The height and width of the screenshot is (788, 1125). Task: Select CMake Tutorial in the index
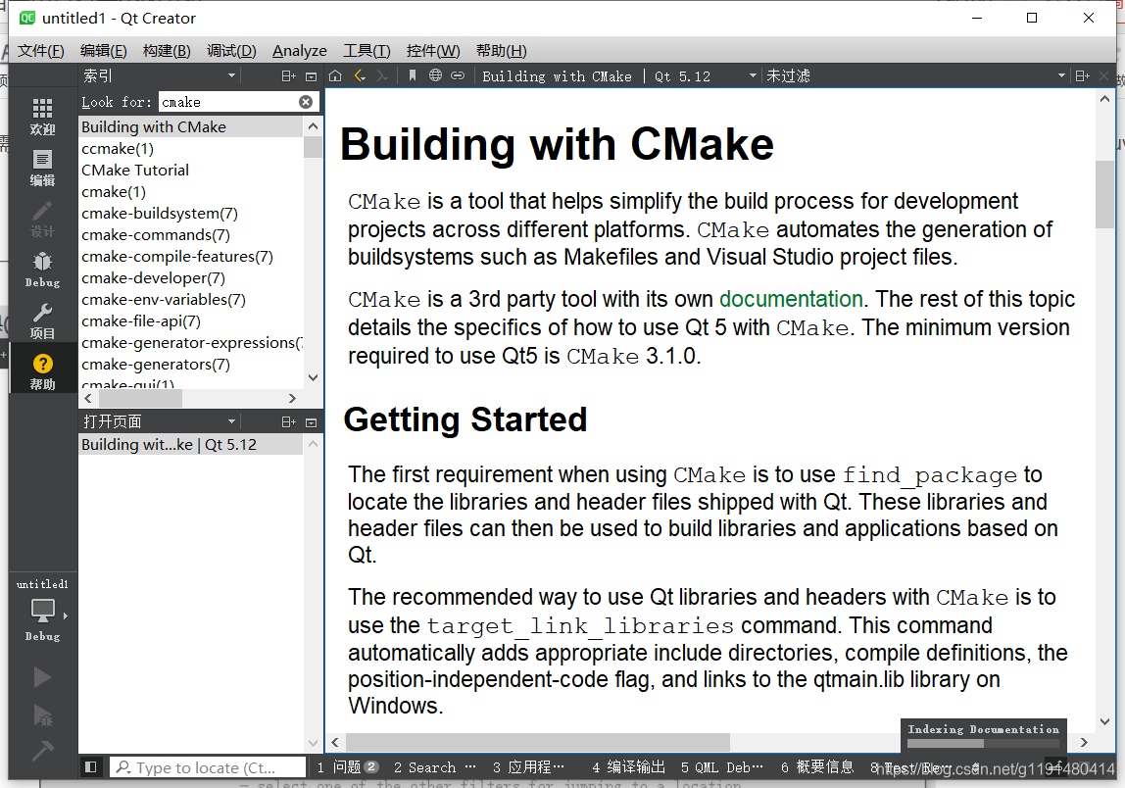[191, 171]
